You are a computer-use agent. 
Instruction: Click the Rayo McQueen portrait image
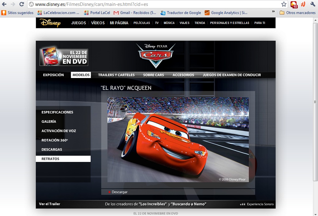tap(178, 140)
